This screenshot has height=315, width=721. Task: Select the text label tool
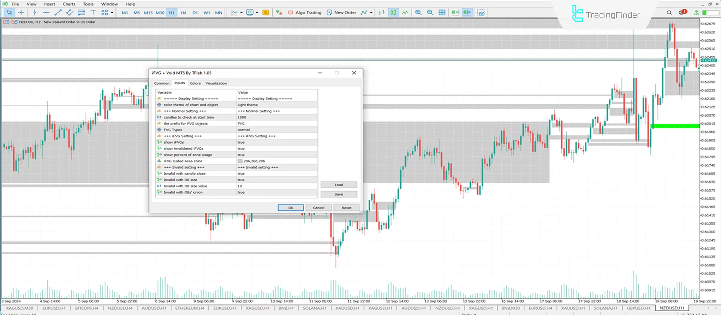click(93, 12)
